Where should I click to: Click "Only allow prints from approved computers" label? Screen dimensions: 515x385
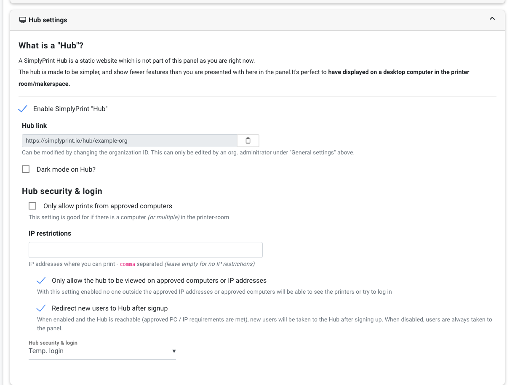108,206
